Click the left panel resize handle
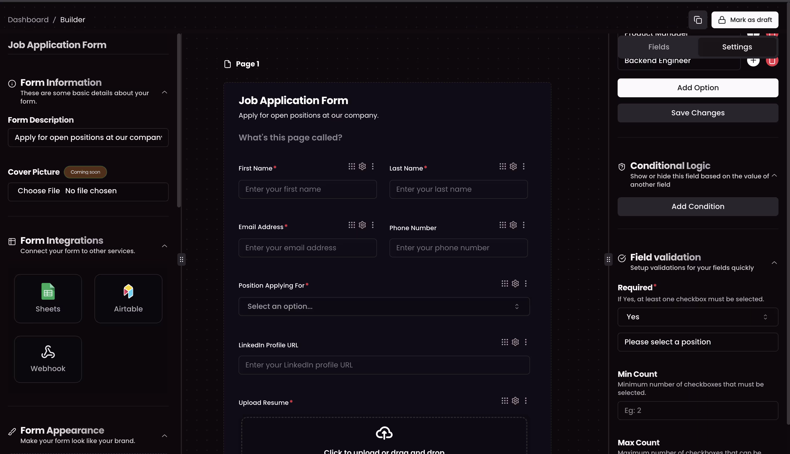 [182, 259]
